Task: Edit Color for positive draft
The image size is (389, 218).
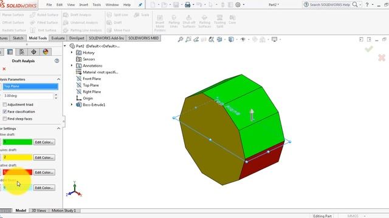Action: (44, 142)
